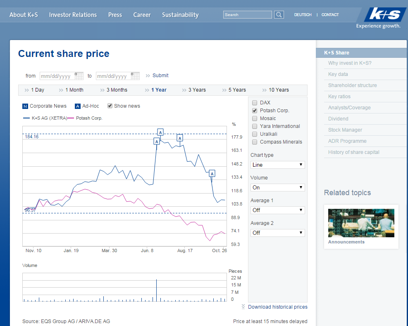The image size is (408, 326).
Task: Click the Submit link
Action: click(x=160, y=76)
